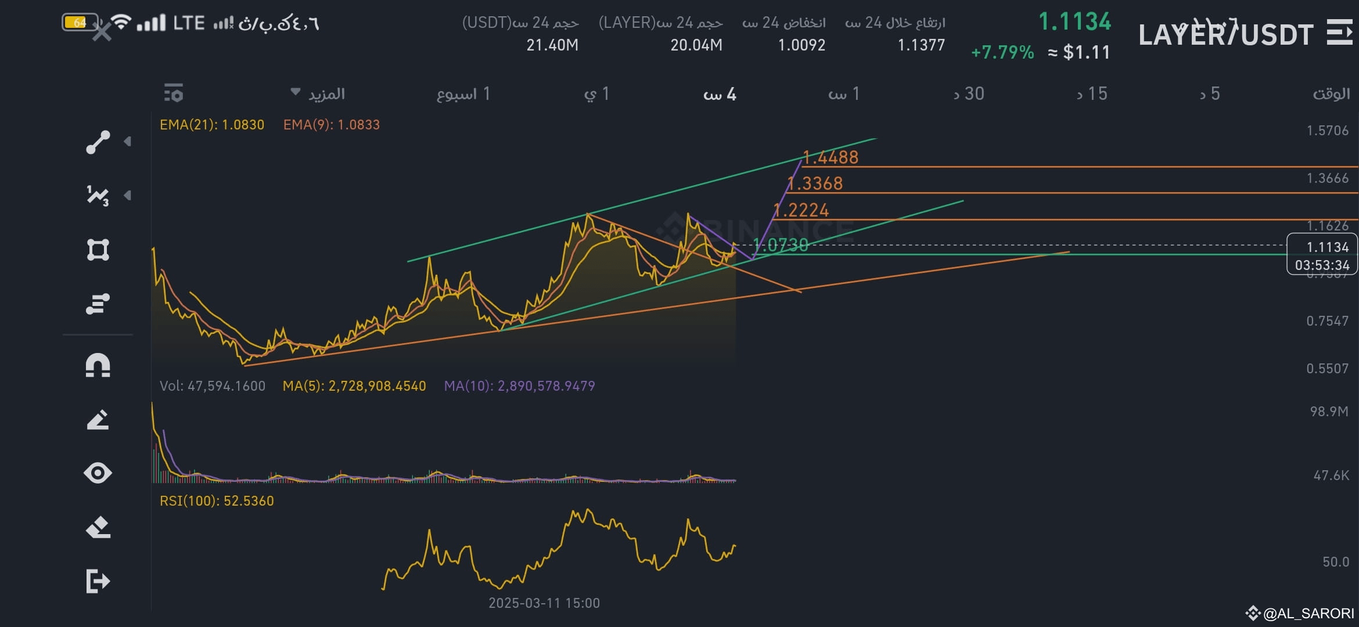Image resolution: width=1359 pixels, height=627 pixels.
Task: Select the Elliott wave pattern tool
Action: coord(98,196)
